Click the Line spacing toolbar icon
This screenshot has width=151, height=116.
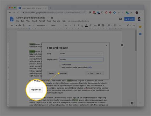[115, 25]
